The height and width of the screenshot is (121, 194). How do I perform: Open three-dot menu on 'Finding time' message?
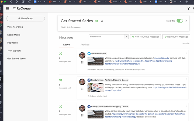click(186, 79)
